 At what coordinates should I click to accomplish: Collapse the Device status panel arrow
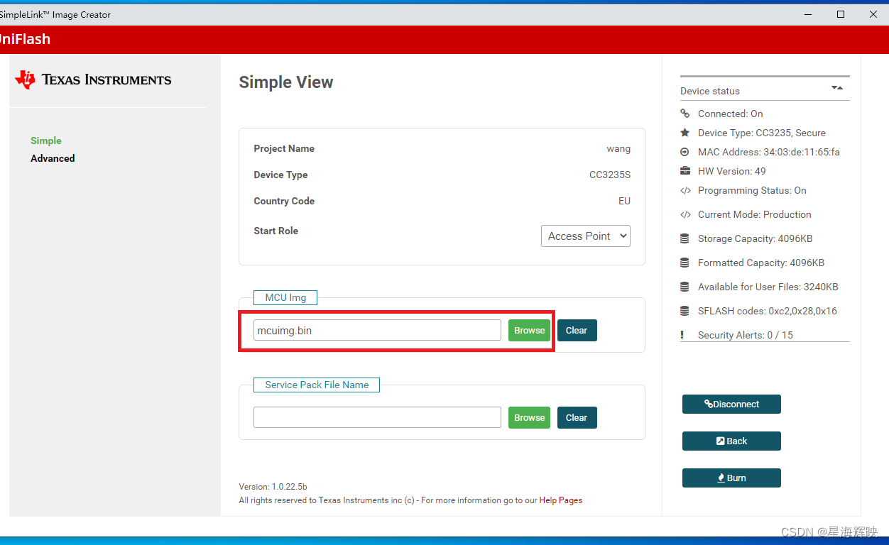pos(837,88)
